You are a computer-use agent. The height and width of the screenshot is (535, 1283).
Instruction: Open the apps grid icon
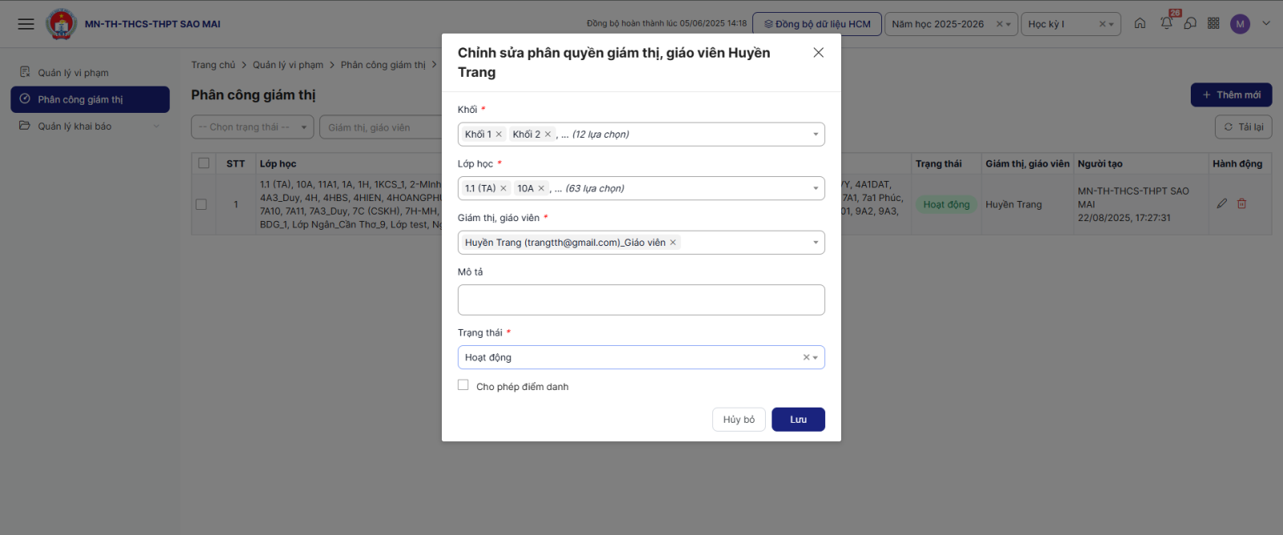point(1213,23)
